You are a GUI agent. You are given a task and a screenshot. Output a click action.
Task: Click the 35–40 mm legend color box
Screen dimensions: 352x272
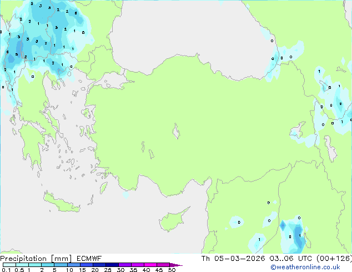pyautogui.click(x=137, y=265)
